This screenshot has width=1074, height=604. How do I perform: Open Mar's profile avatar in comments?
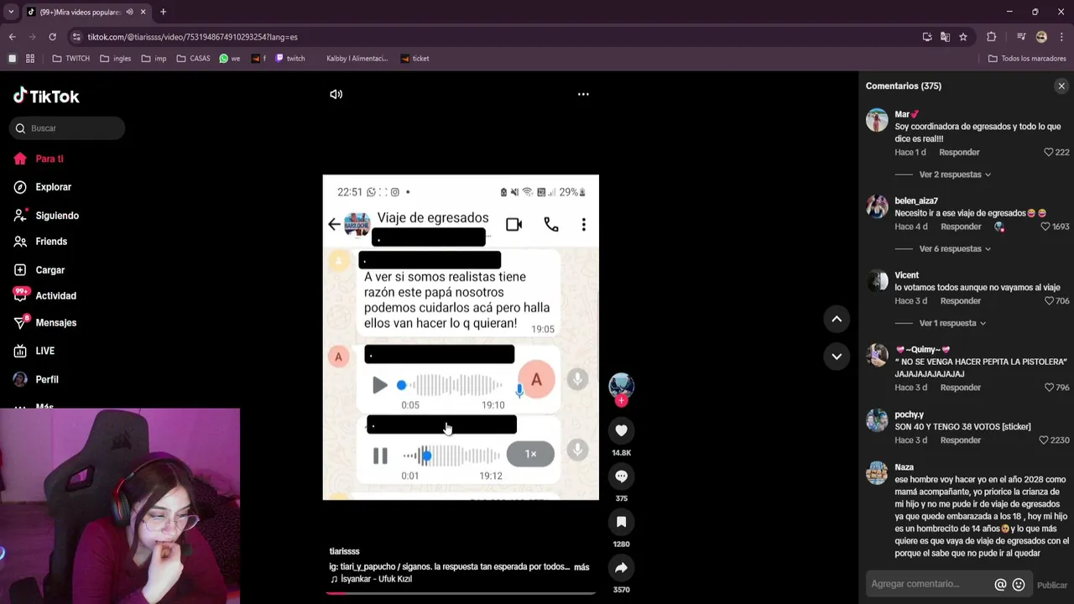877,120
